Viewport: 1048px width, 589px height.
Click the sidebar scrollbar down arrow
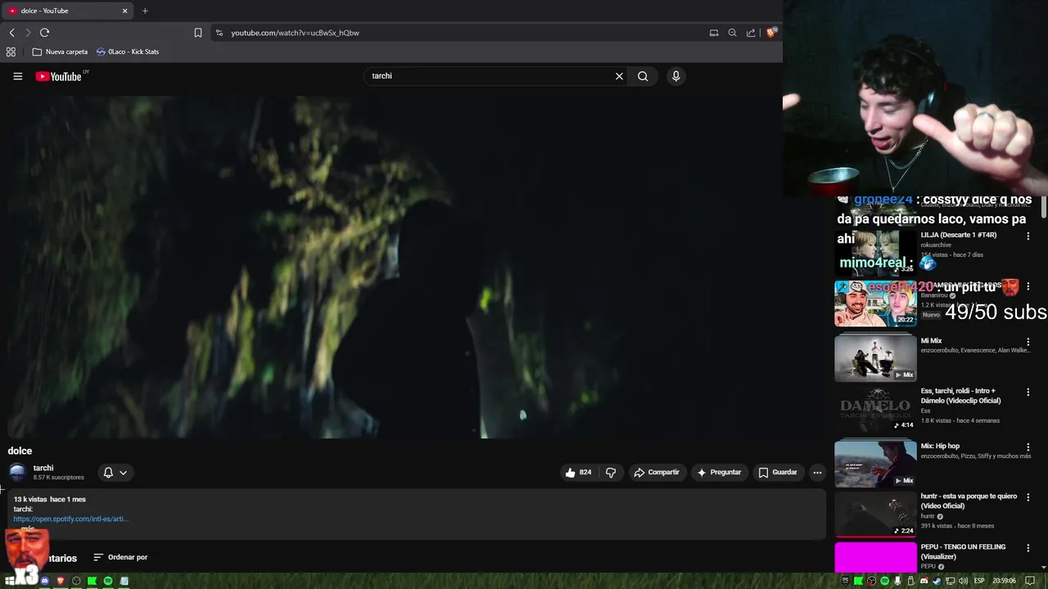pyautogui.click(x=1044, y=567)
